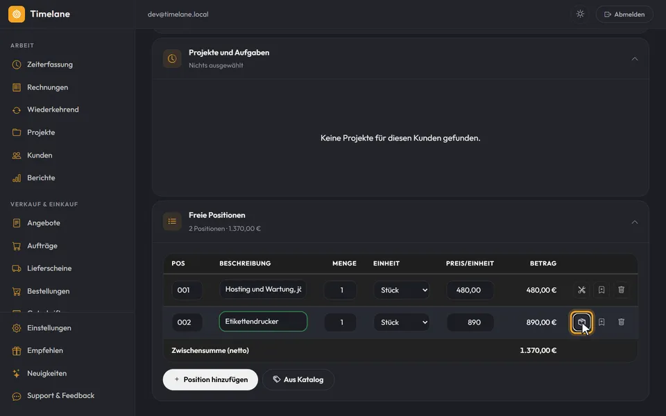Open Zeiterfassung in the sidebar
This screenshot has width=666, height=416.
[50, 64]
